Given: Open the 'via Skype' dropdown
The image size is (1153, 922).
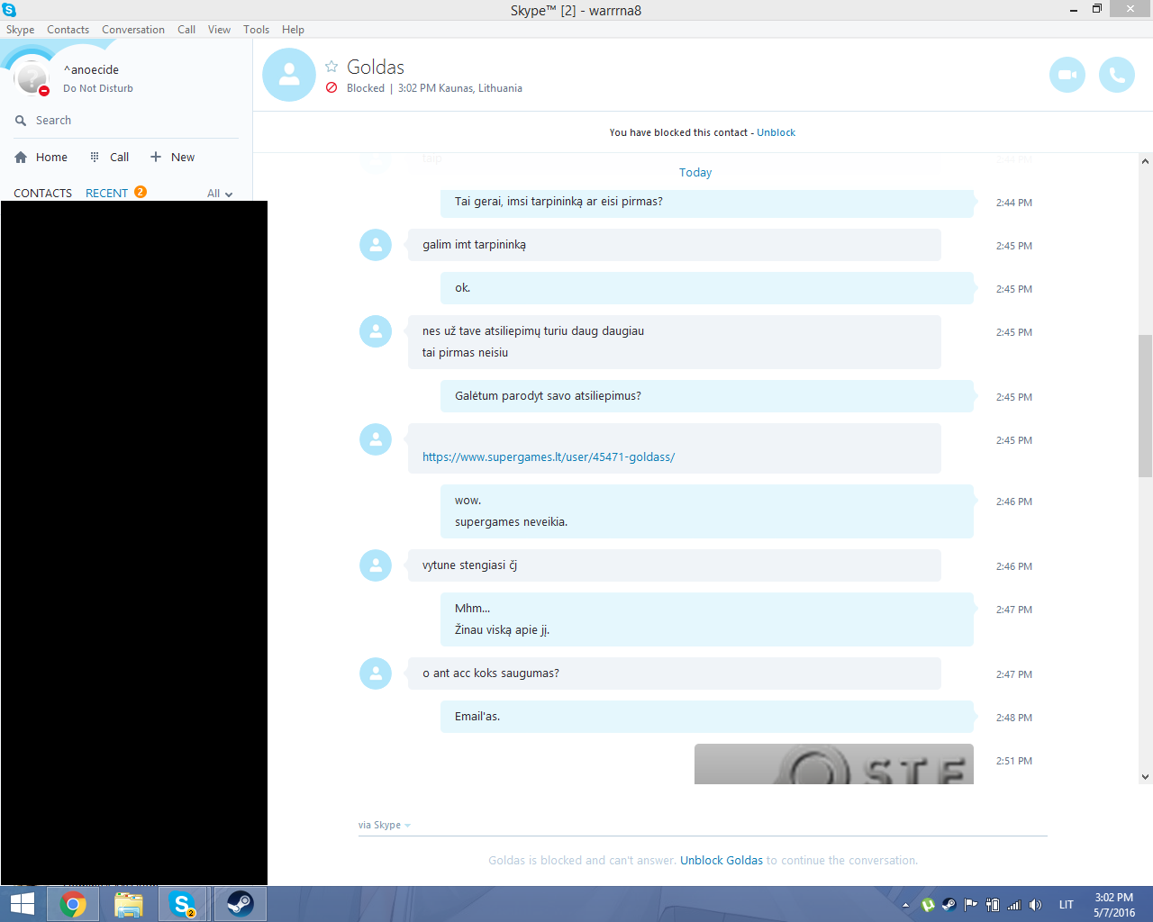Looking at the screenshot, I should coord(385,825).
